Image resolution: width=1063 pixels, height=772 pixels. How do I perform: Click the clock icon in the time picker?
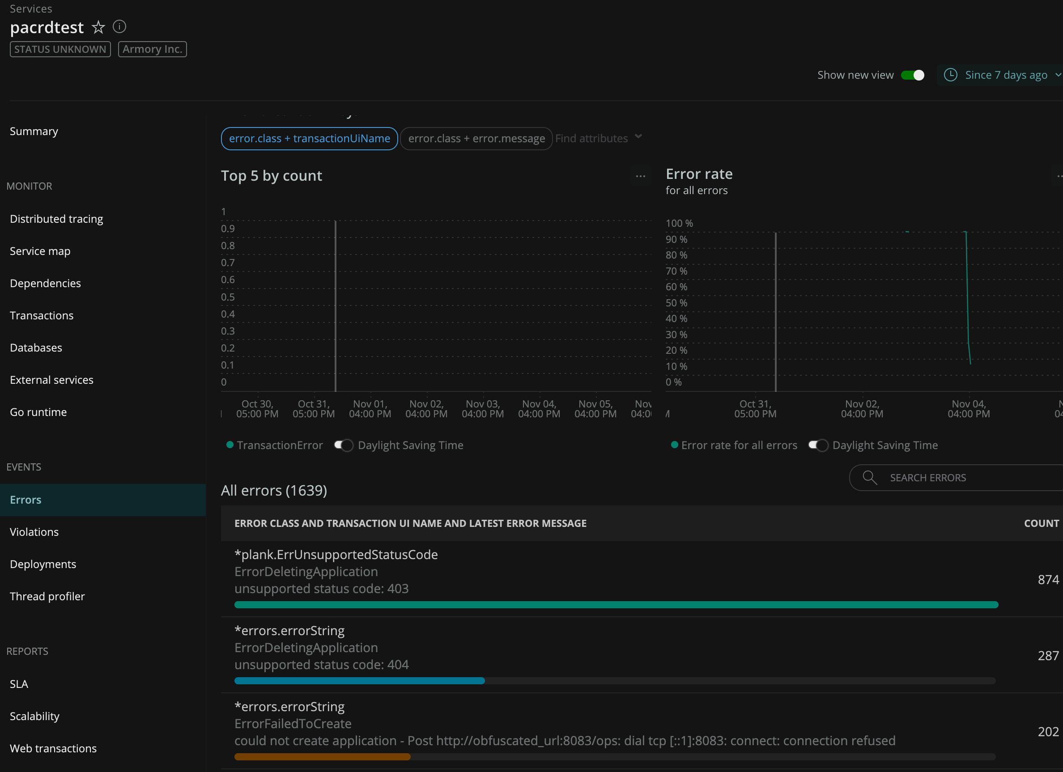(x=950, y=75)
